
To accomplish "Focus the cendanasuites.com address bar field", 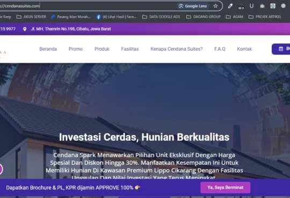I will tap(87, 6).
